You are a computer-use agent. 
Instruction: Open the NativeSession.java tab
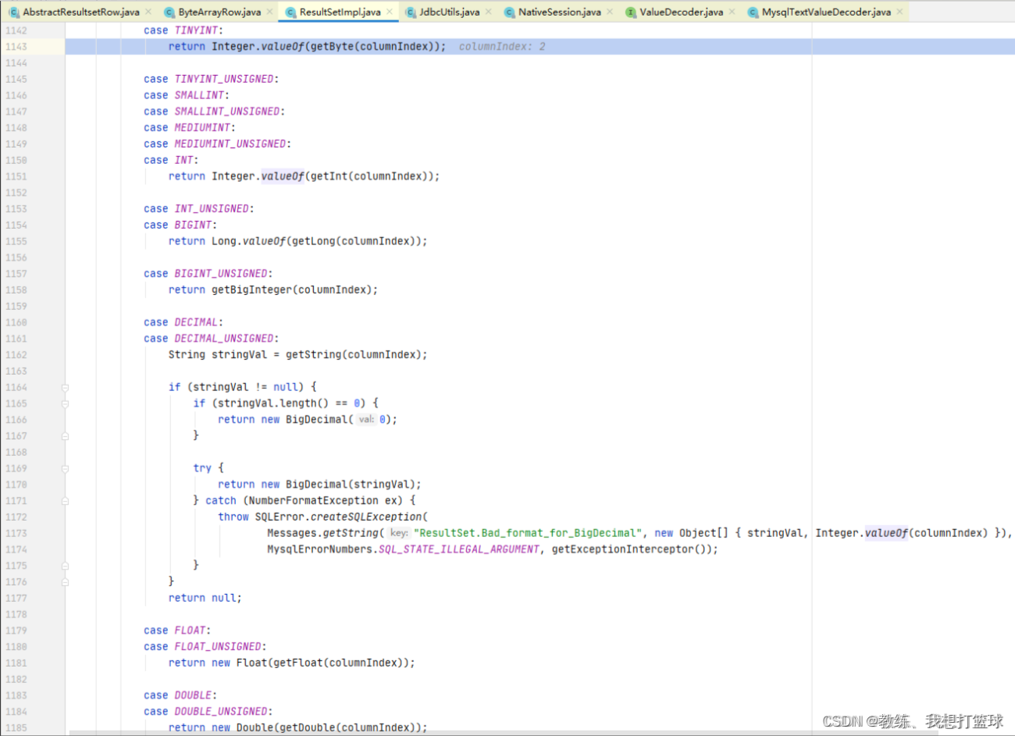pyautogui.click(x=560, y=12)
